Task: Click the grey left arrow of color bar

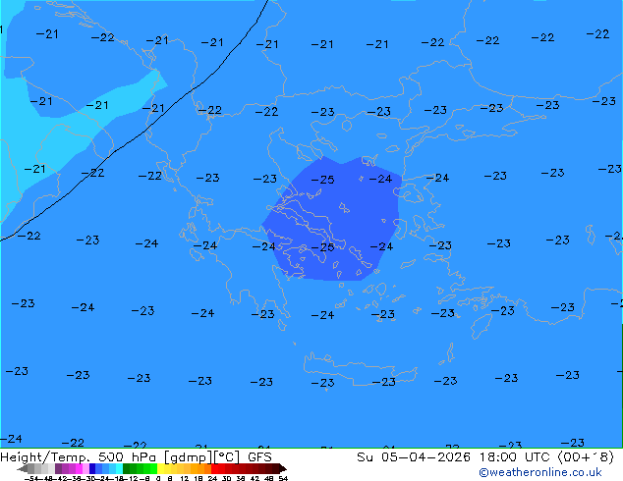Action: pos(23,469)
